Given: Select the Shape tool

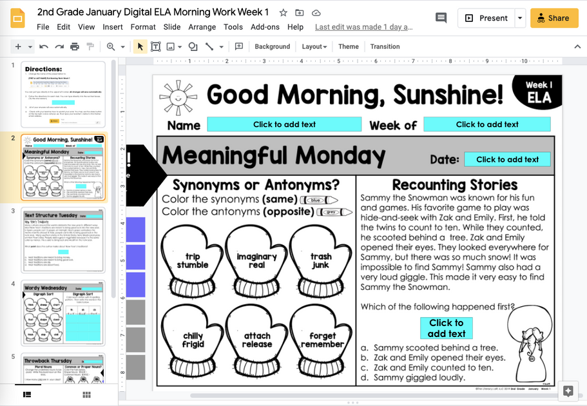Looking at the screenshot, I should click(x=193, y=46).
